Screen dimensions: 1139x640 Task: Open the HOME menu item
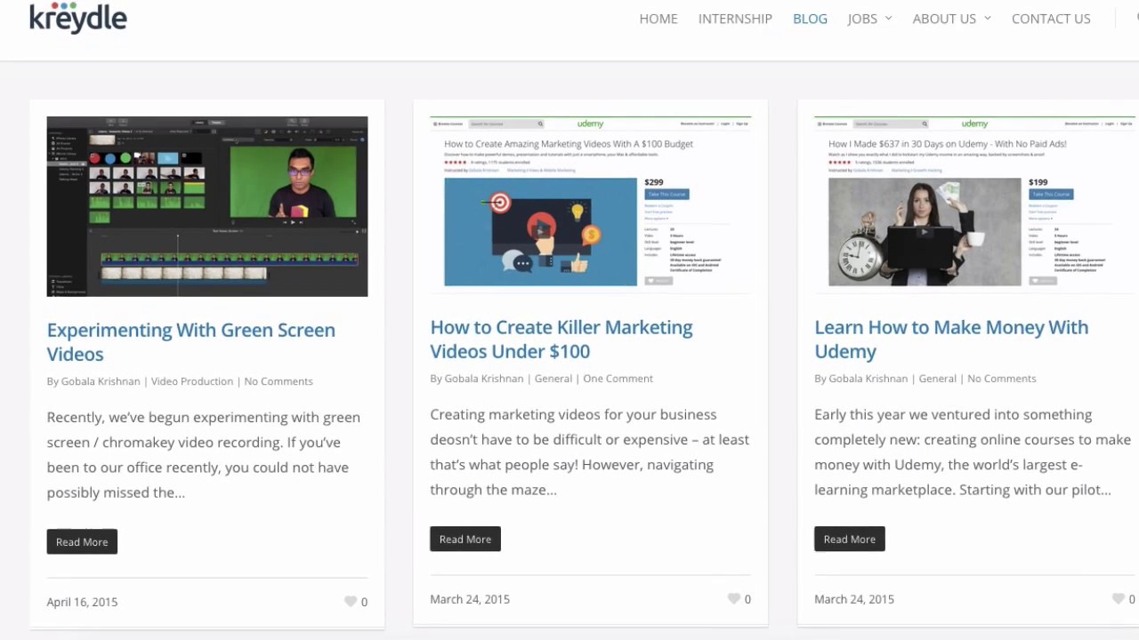[x=658, y=19]
